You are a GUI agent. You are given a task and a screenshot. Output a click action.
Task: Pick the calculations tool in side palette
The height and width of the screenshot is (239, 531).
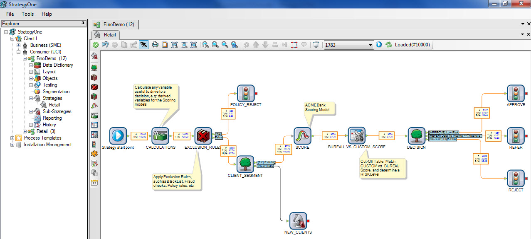coord(94,116)
